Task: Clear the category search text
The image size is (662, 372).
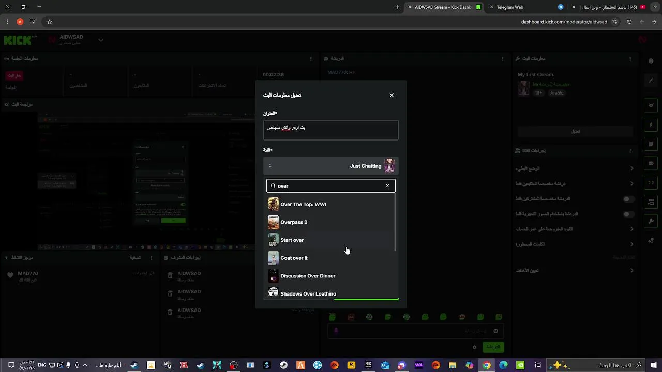Action: coord(387,185)
